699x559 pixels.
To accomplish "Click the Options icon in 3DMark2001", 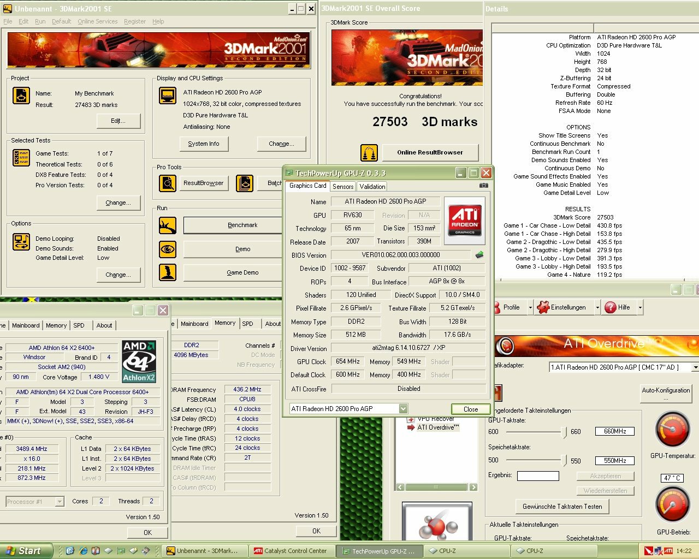I will pyautogui.click(x=21, y=242).
